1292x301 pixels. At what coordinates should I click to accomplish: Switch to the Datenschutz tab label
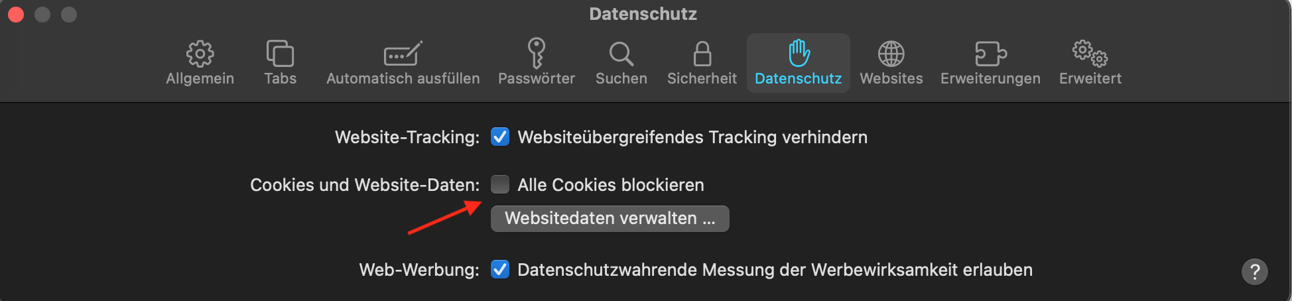[x=798, y=78]
